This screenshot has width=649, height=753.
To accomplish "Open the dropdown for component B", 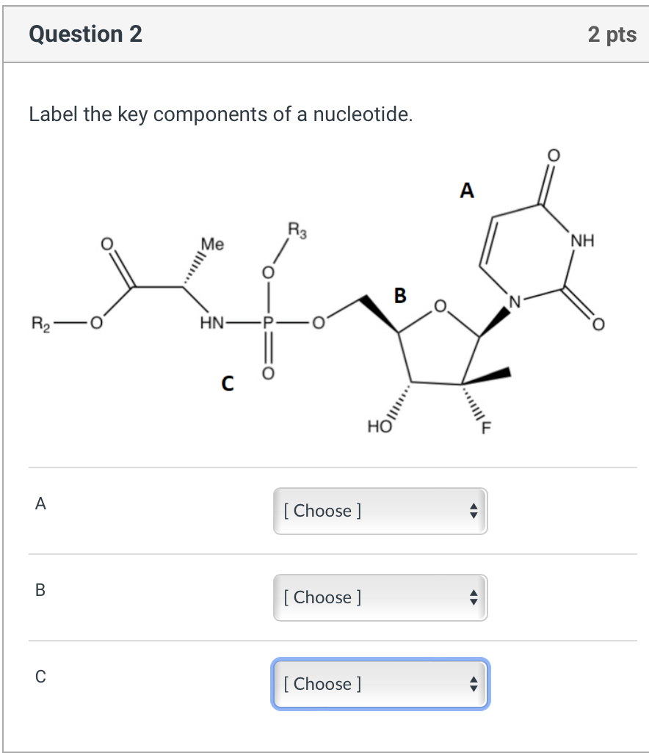I will [x=380, y=597].
